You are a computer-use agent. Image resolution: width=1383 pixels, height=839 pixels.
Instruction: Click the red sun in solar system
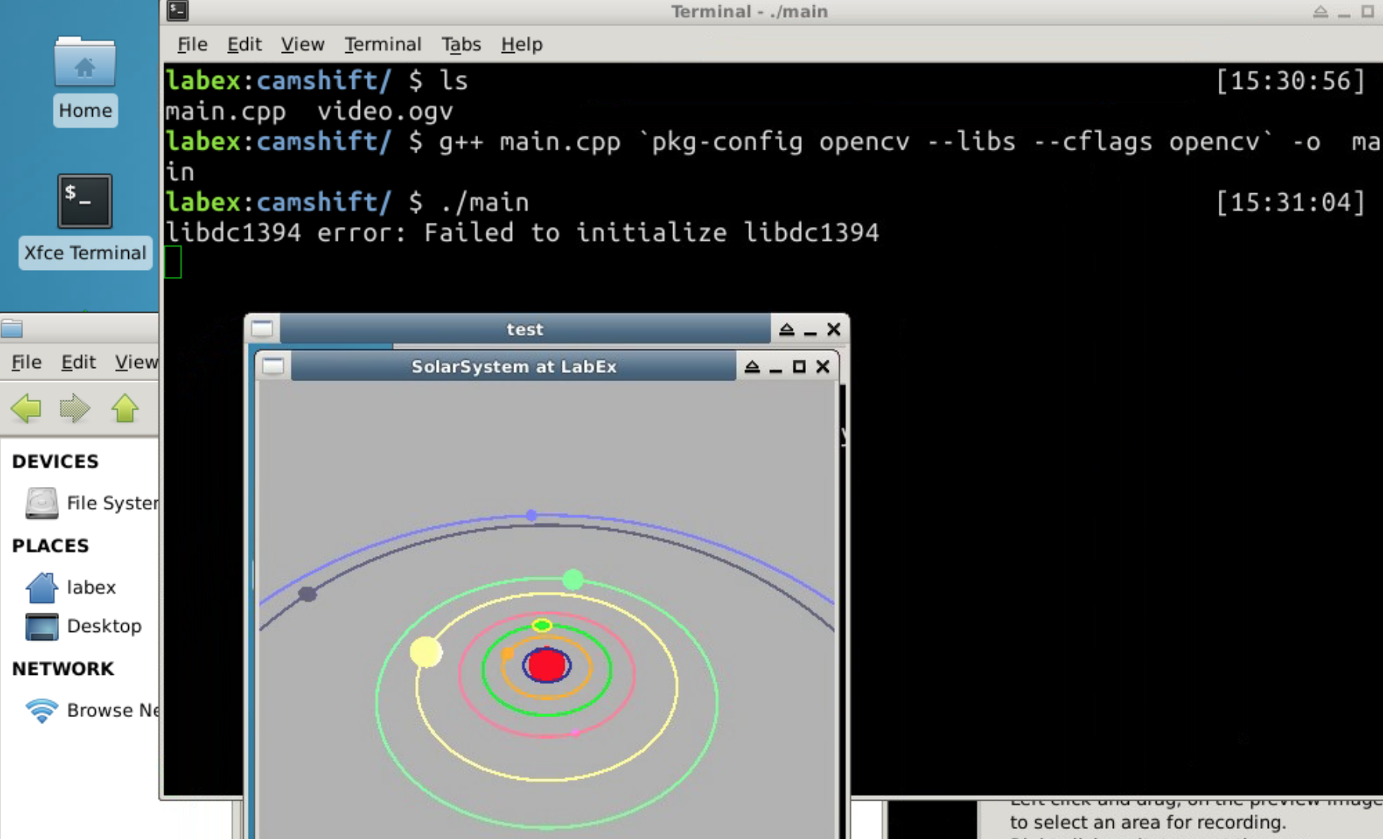(x=546, y=665)
